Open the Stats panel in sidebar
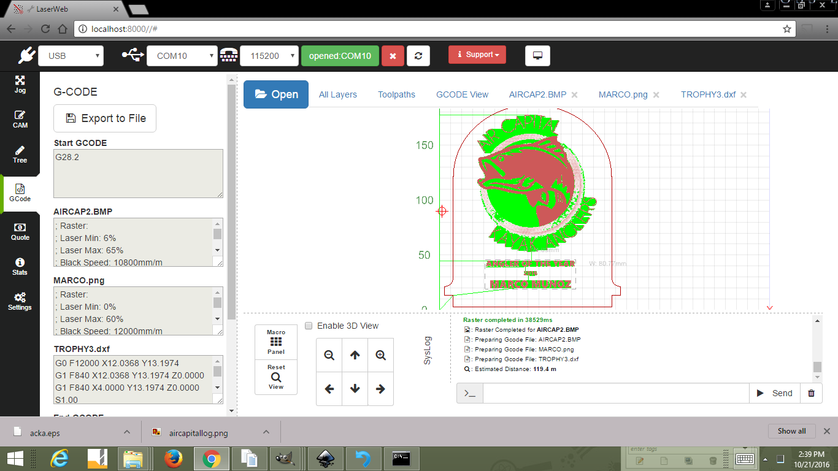Screen dimensions: 838x471 tap(20, 267)
